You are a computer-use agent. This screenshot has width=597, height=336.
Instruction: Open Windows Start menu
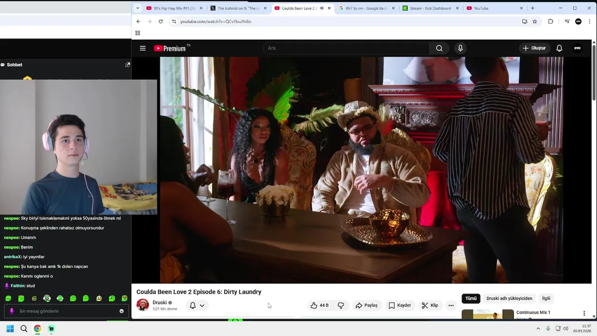(x=10, y=329)
